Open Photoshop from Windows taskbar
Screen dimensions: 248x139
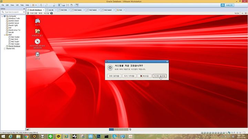pos(99,137)
